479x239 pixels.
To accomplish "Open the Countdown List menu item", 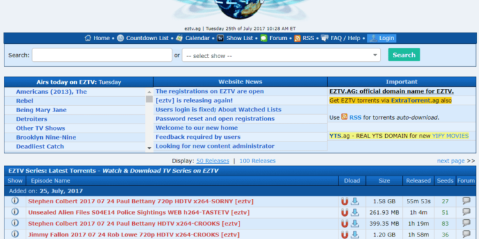I will coord(148,38).
